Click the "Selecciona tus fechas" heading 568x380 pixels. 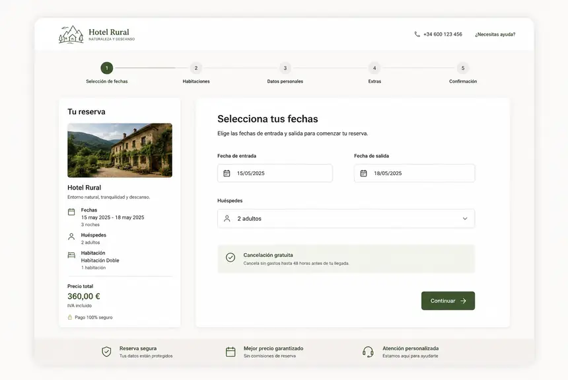267,119
